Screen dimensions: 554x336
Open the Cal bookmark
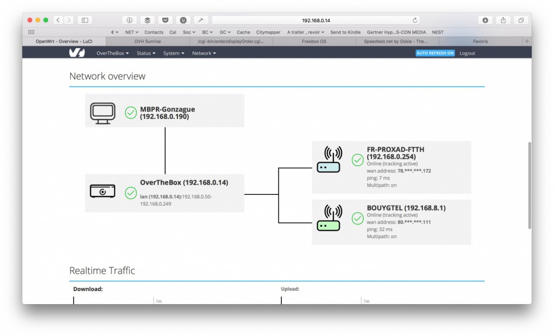[x=173, y=32]
